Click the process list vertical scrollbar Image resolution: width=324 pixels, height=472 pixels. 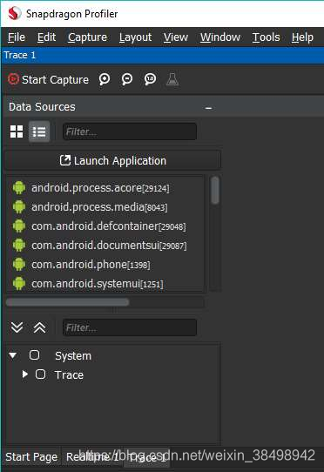pos(215,190)
